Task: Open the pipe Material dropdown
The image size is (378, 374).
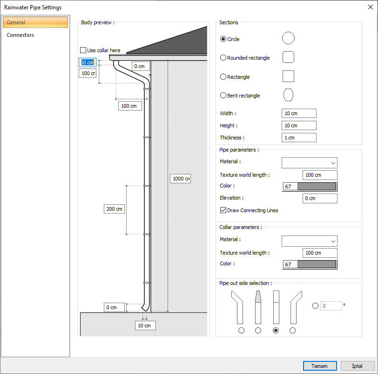Action: (309, 163)
